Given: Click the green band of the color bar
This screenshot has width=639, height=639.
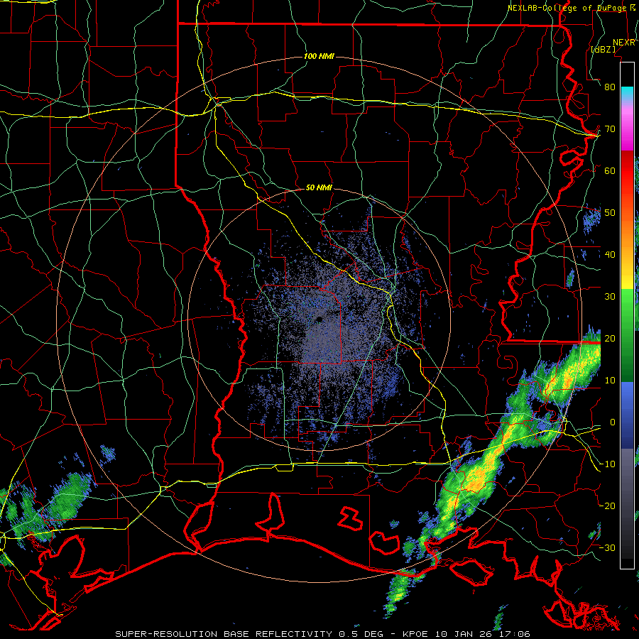Looking at the screenshot, I should click(627, 335).
